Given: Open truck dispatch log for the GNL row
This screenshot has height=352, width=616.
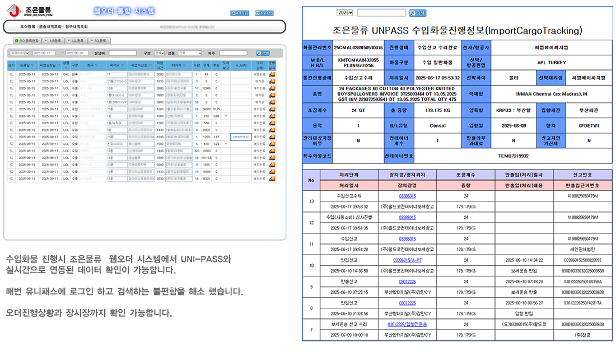Looking at the screenshot, I should pos(272,74).
